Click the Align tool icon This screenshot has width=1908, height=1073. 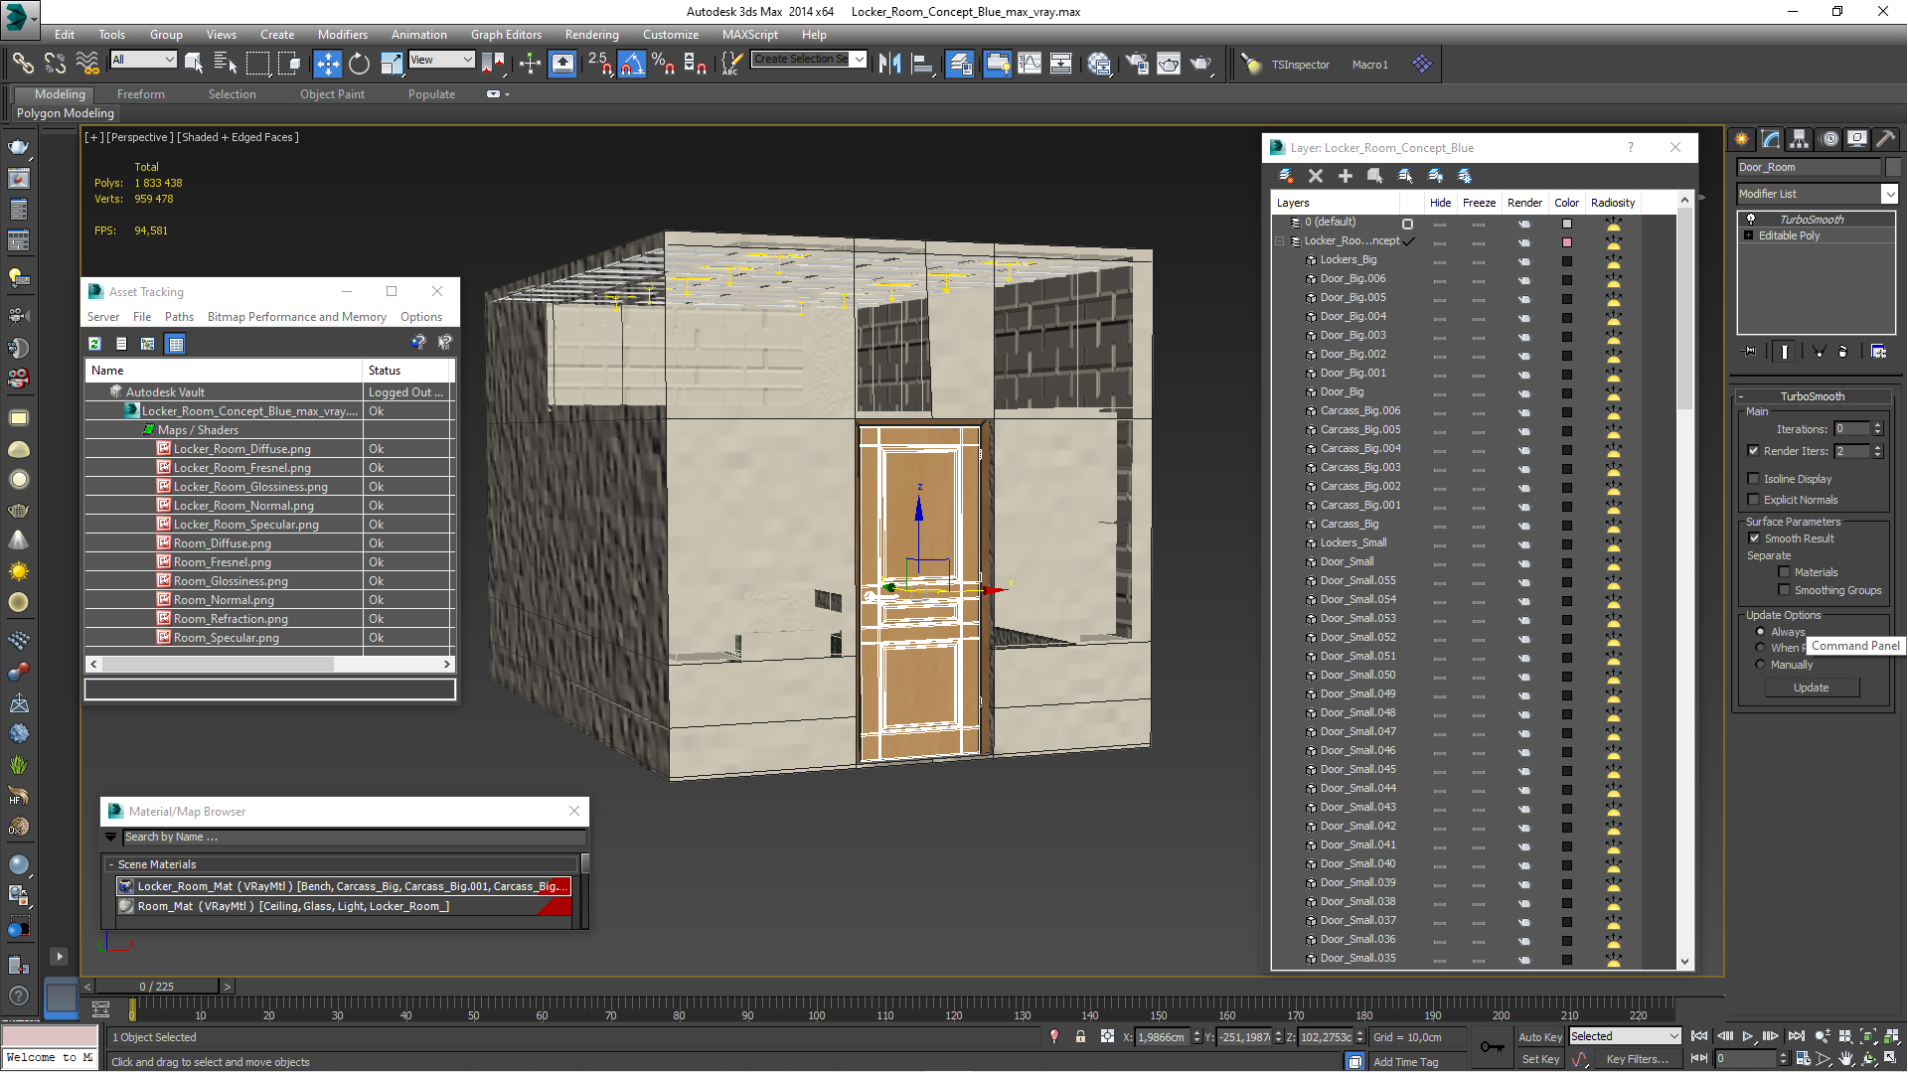922,65
